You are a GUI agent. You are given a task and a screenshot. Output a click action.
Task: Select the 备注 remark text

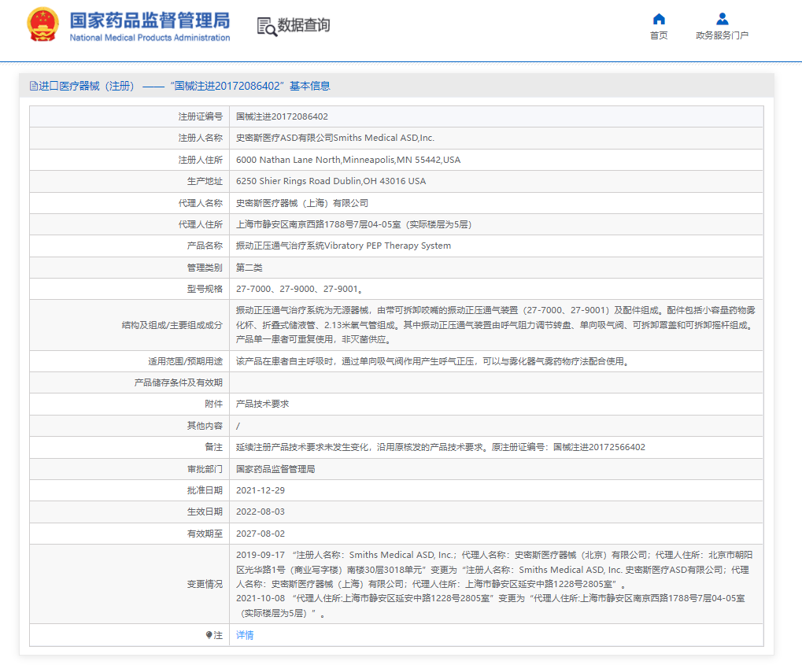pos(441,447)
